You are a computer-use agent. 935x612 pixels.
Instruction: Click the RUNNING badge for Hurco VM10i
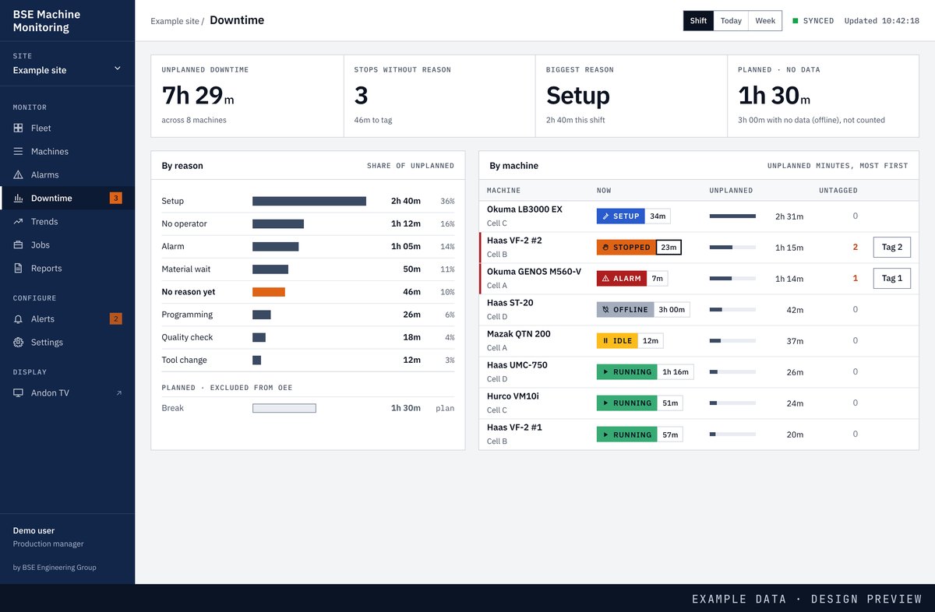(x=627, y=403)
